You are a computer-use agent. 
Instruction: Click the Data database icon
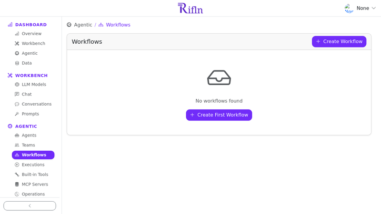click(x=17, y=63)
